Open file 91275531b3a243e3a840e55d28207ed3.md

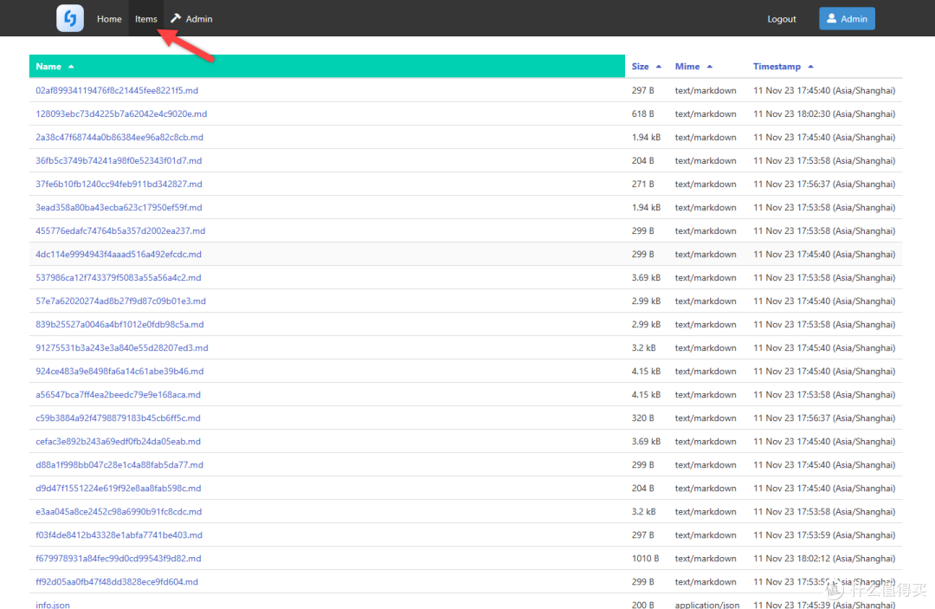(122, 347)
